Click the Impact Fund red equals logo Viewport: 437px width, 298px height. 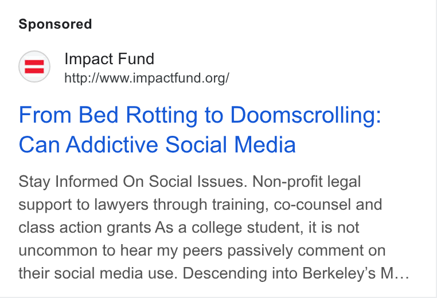34,66
